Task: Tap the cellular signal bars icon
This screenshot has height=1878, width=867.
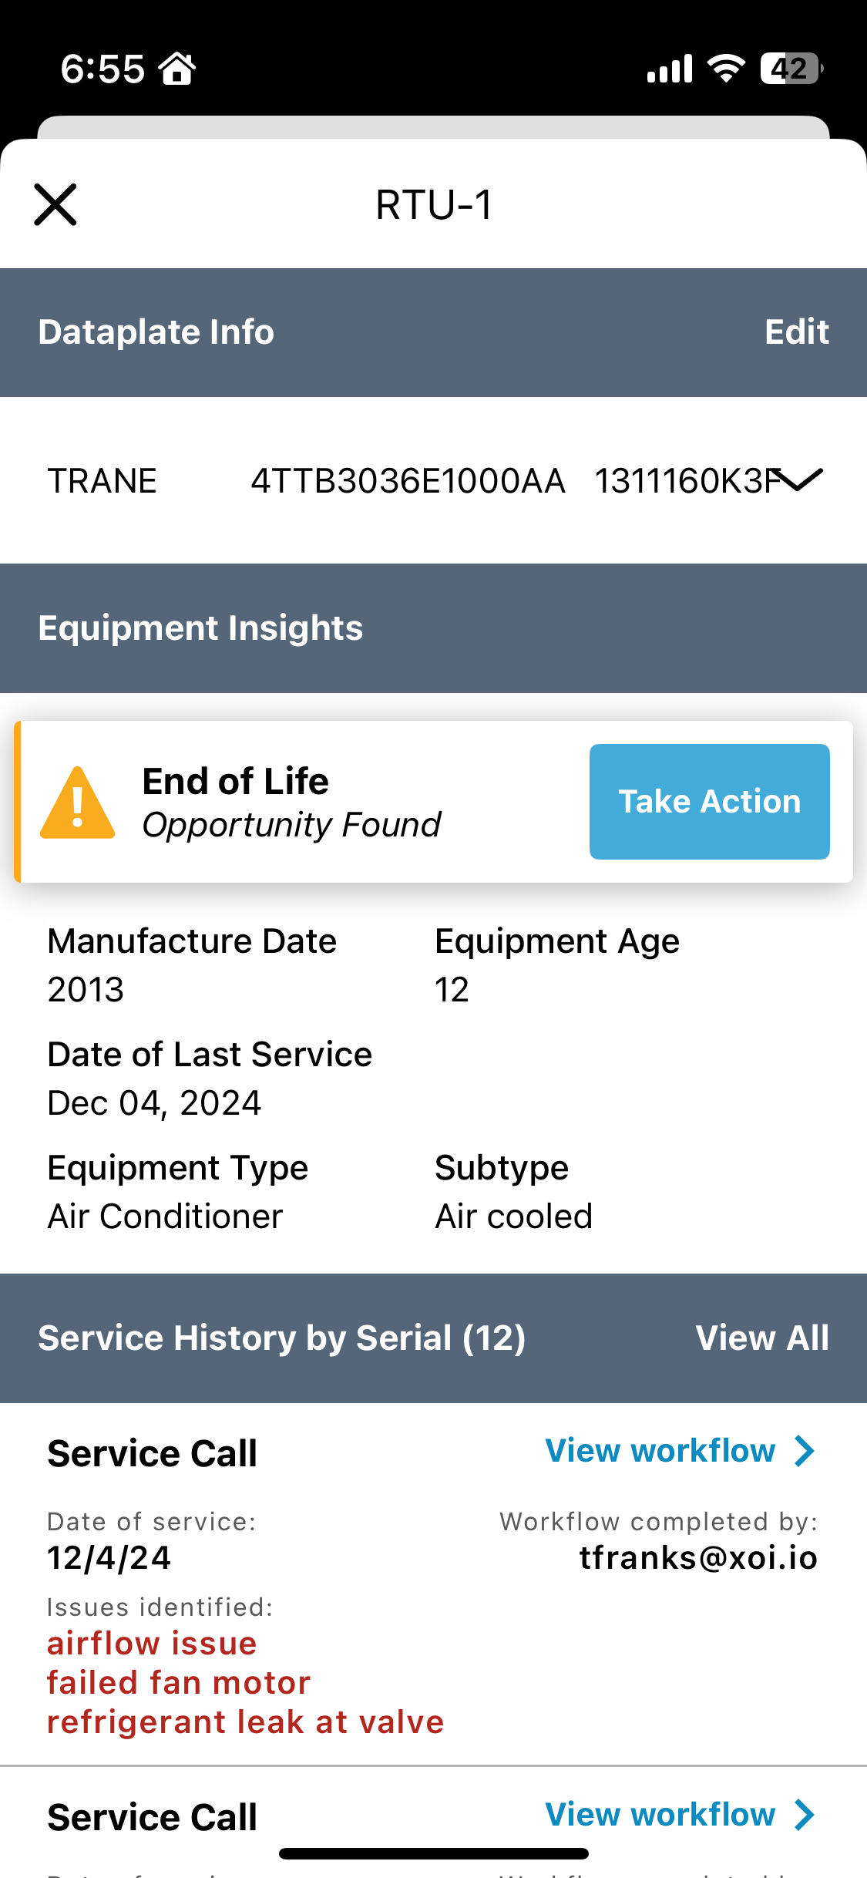Action: tap(670, 69)
